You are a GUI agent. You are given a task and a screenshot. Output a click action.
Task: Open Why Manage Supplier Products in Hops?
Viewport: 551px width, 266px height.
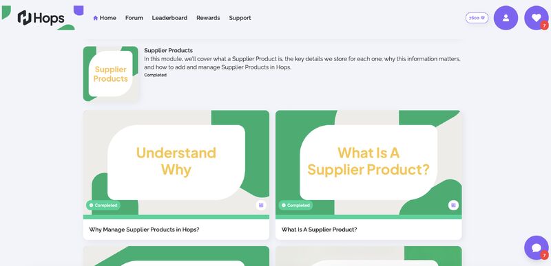pyautogui.click(x=144, y=230)
